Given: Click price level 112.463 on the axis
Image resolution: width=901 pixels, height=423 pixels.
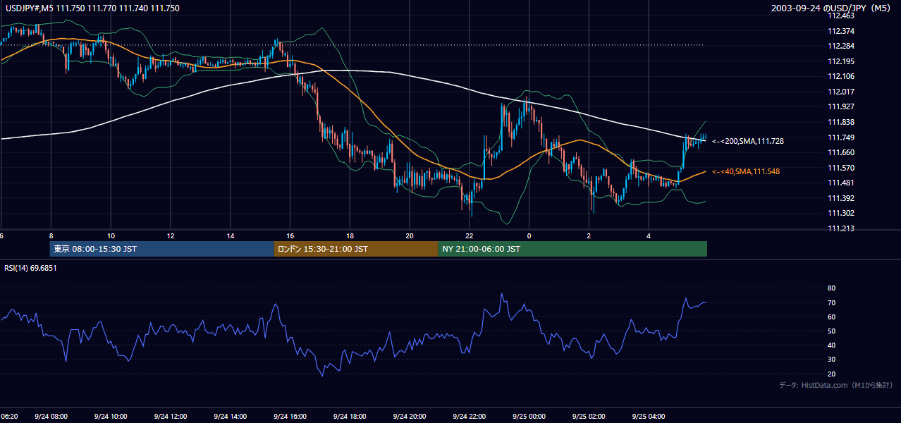Looking at the screenshot, I should click(841, 16).
